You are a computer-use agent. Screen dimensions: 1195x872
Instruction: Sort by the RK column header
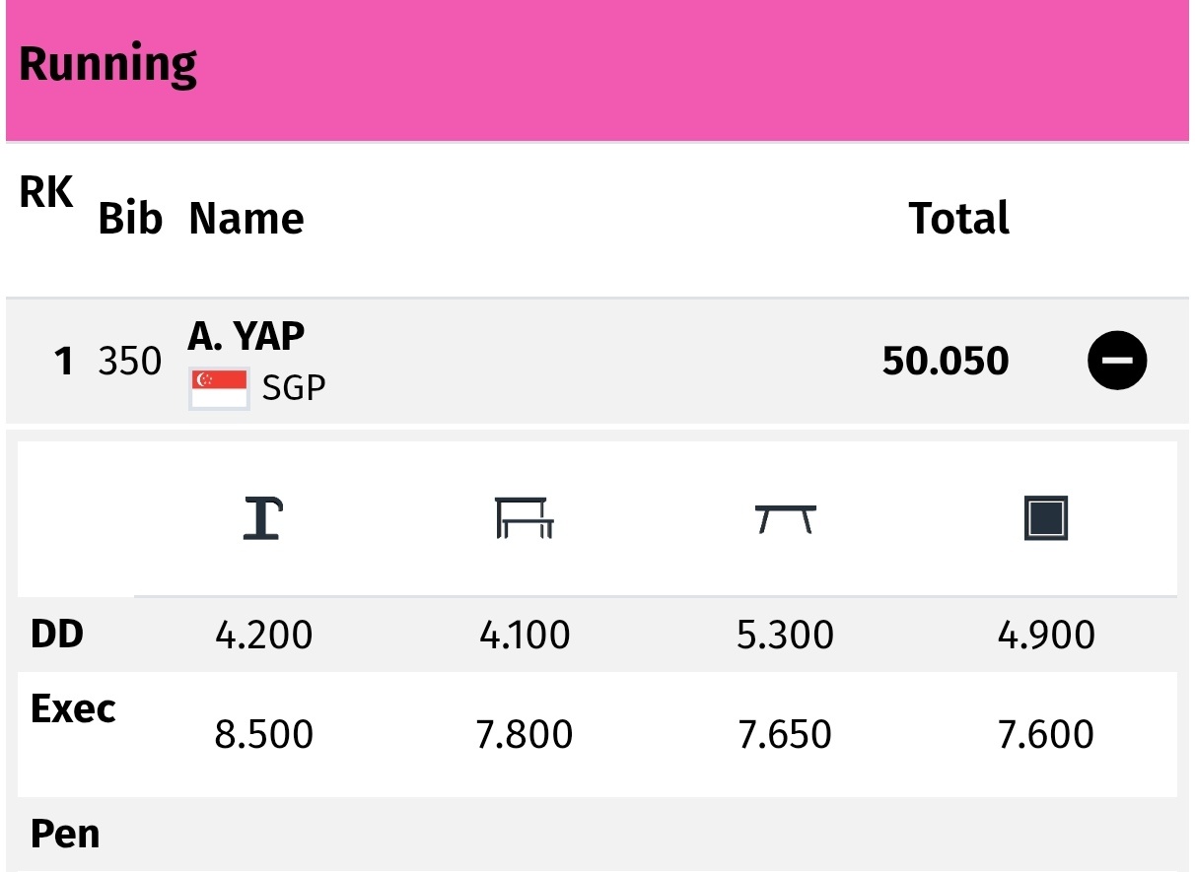tap(46, 193)
